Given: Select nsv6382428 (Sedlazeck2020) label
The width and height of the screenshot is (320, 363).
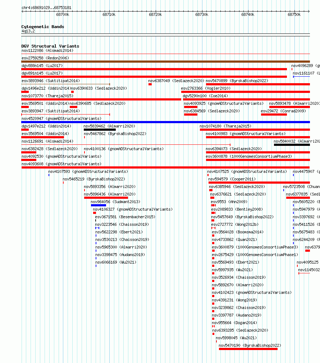Looking at the screenshot, I should 50,149.
